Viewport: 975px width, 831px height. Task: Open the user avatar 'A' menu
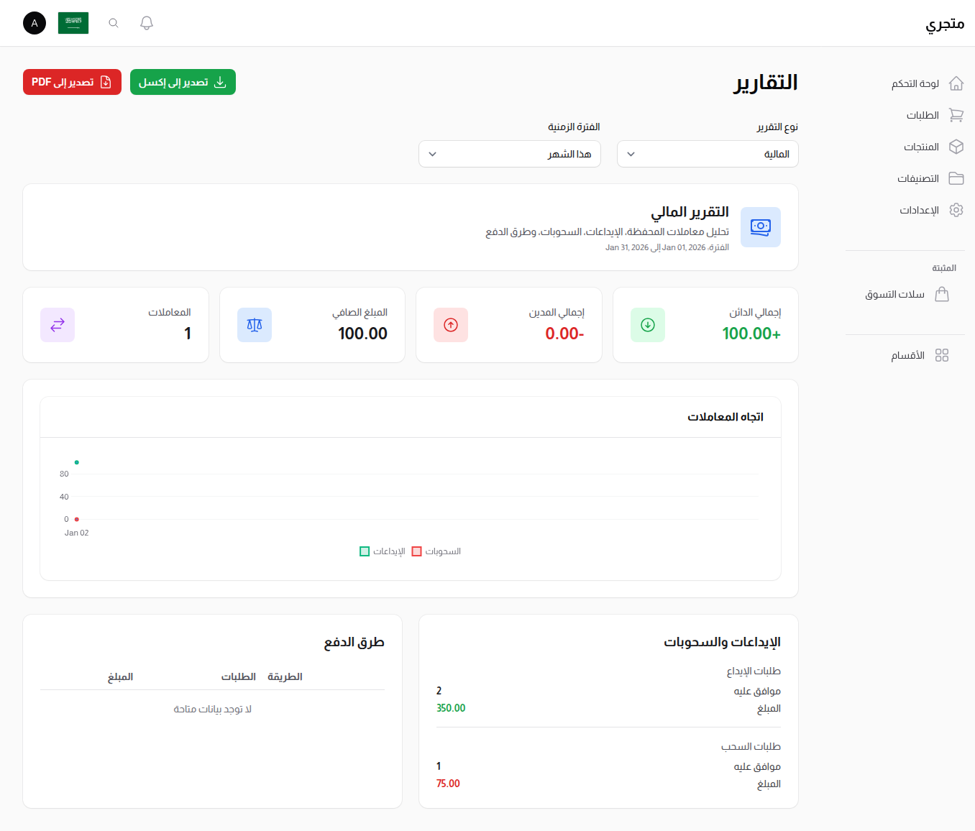coord(35,23)
